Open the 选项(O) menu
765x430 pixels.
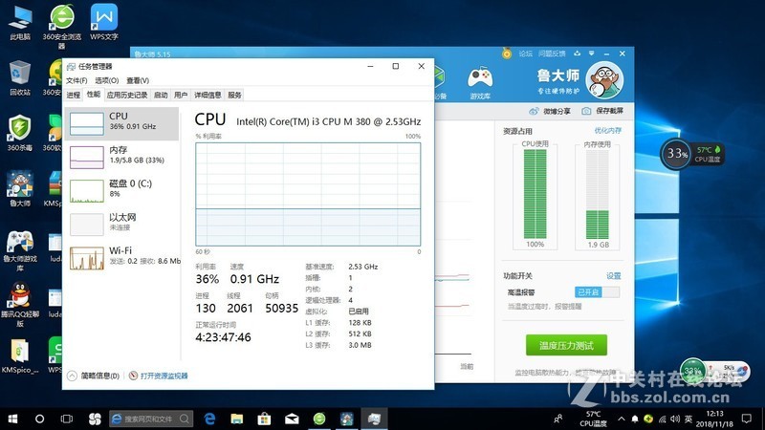click(107, 80)
